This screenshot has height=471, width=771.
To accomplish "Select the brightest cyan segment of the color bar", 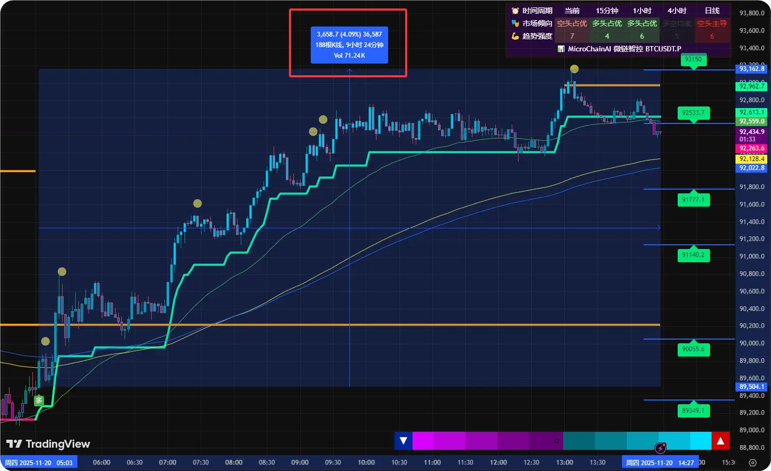I will coord(700,441).
